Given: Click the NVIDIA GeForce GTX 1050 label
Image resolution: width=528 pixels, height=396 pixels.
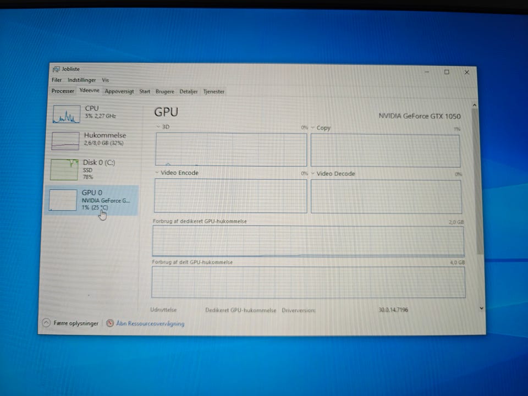Looking at the screenshot, I should point(420,116).
